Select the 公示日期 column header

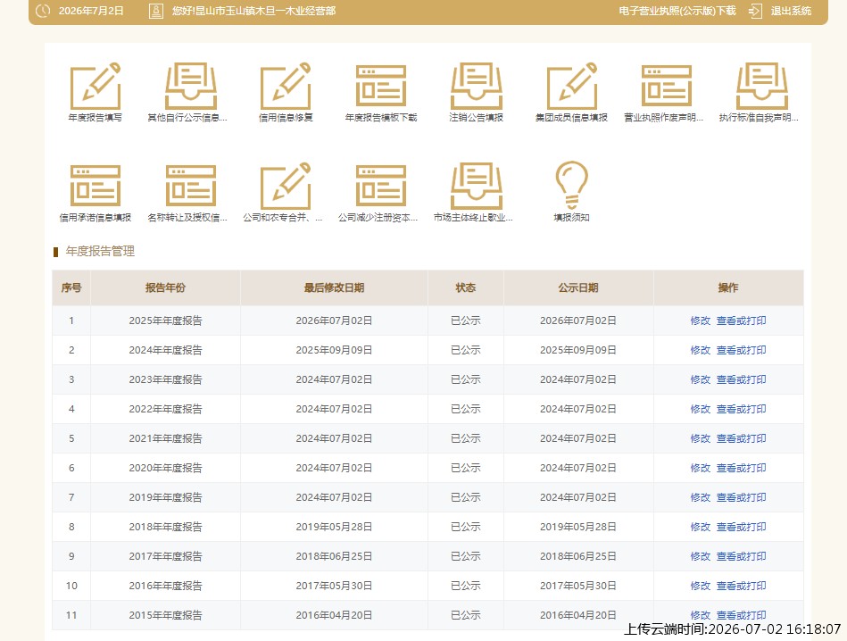point(578,287)
